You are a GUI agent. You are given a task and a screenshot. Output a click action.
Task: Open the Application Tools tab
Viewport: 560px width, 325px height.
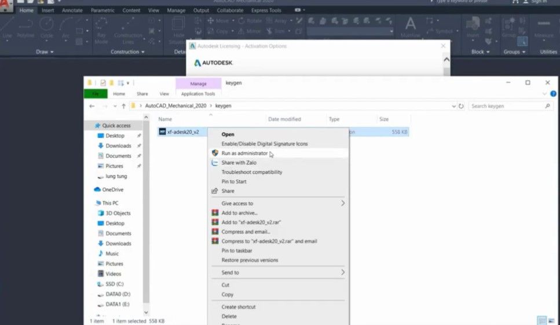(198, 94)
